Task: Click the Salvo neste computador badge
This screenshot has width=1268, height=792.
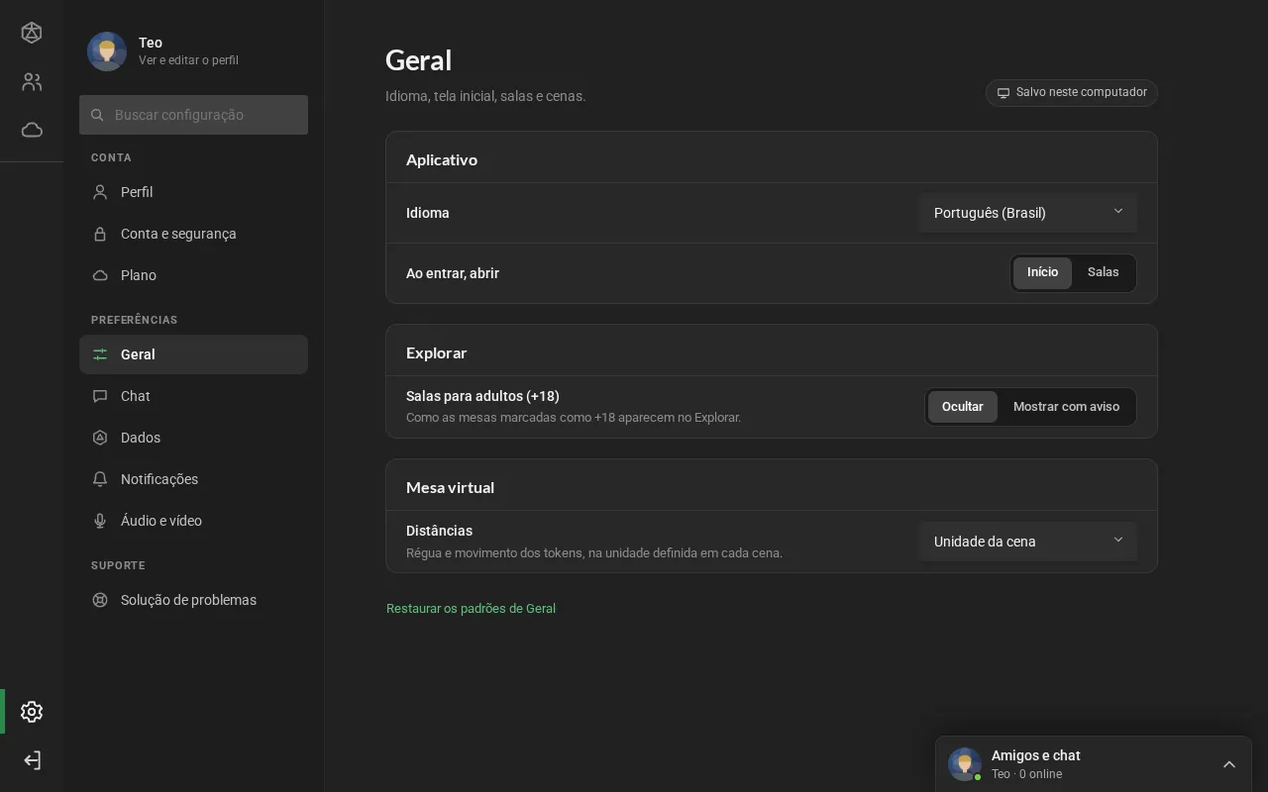Action: coord(1072,92)
